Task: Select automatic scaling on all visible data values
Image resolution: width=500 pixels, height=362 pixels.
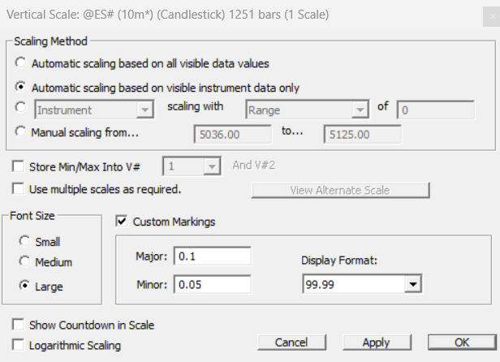Action: [20, 62]
